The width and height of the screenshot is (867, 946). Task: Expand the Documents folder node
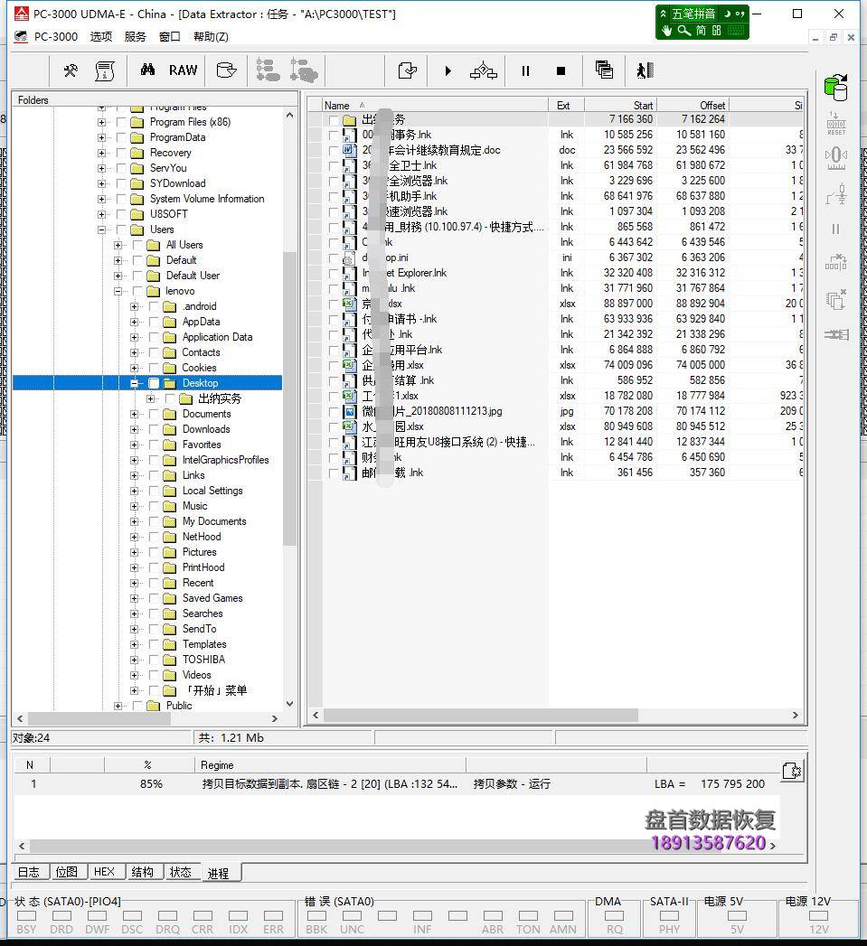[133, 414]
